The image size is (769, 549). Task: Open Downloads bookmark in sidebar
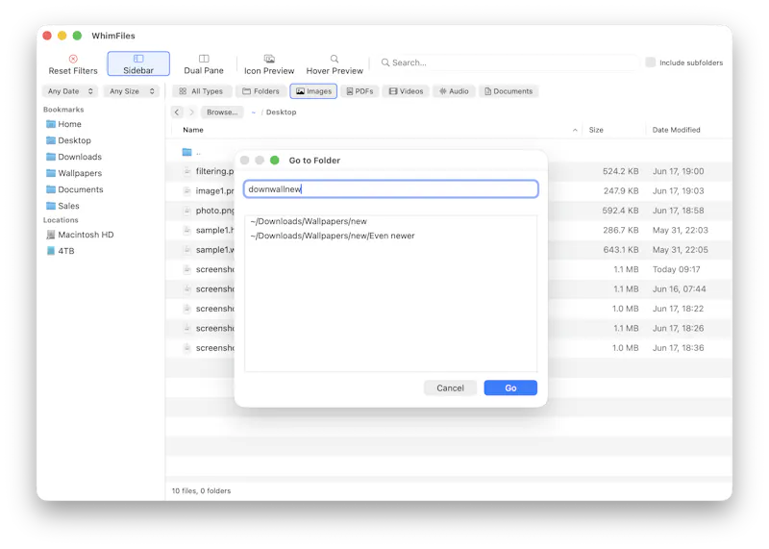click(74, 157)
